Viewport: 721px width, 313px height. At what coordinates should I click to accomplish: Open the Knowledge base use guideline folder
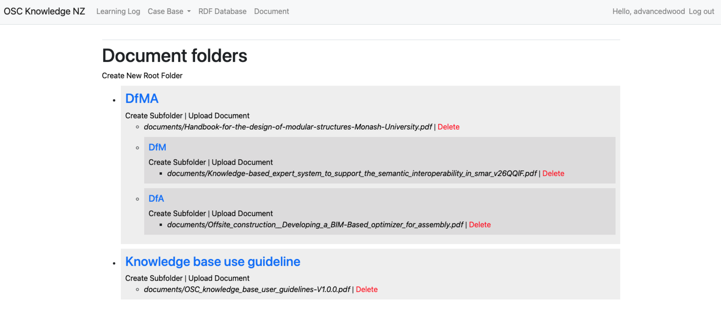(x=213, y=261)
